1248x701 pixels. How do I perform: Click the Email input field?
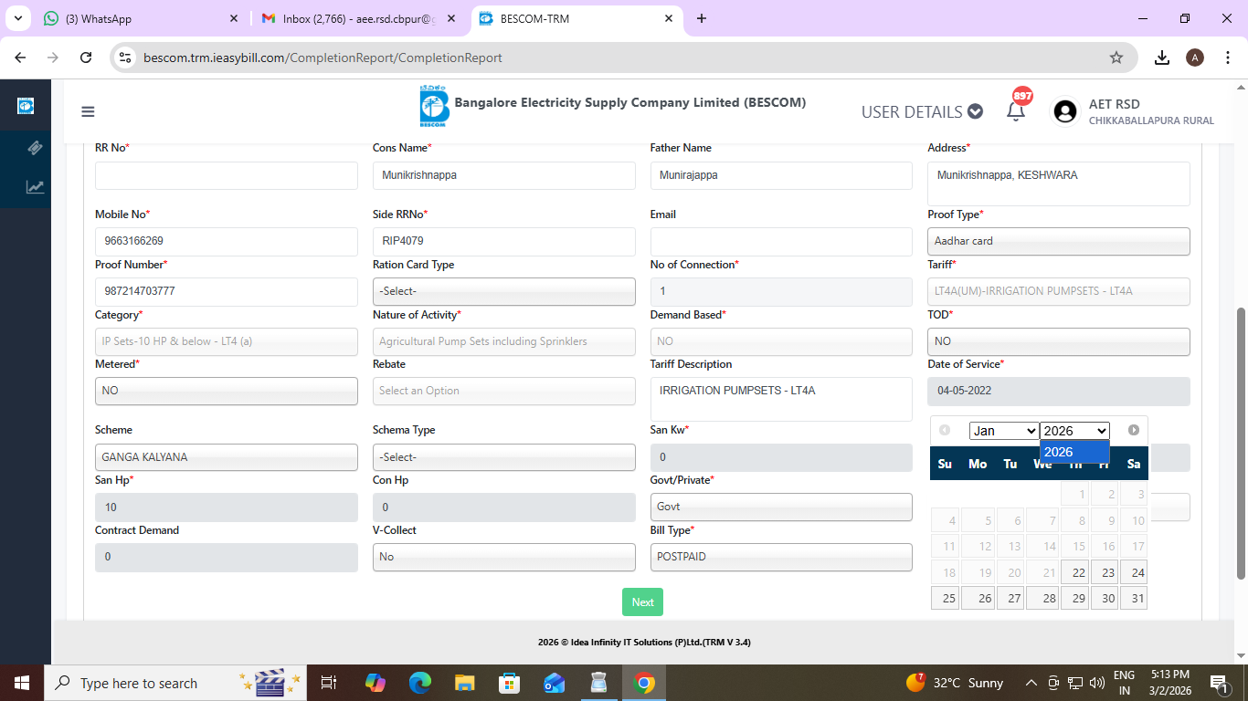click(780, 242)
